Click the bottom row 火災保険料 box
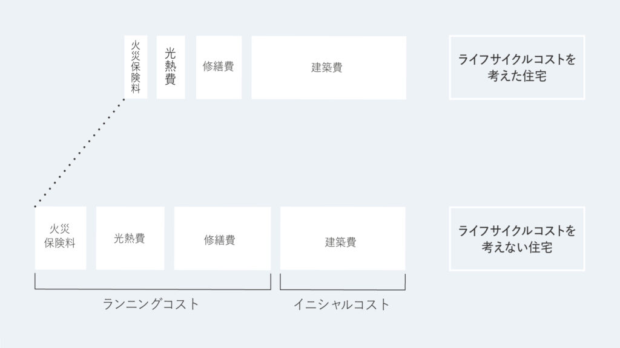The image size is (620, 348). coord(61,237)
